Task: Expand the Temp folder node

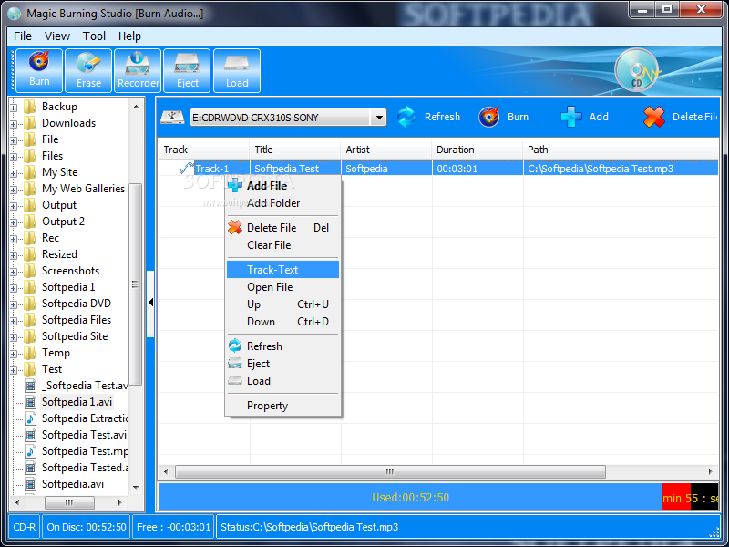Action: point(14,354)
